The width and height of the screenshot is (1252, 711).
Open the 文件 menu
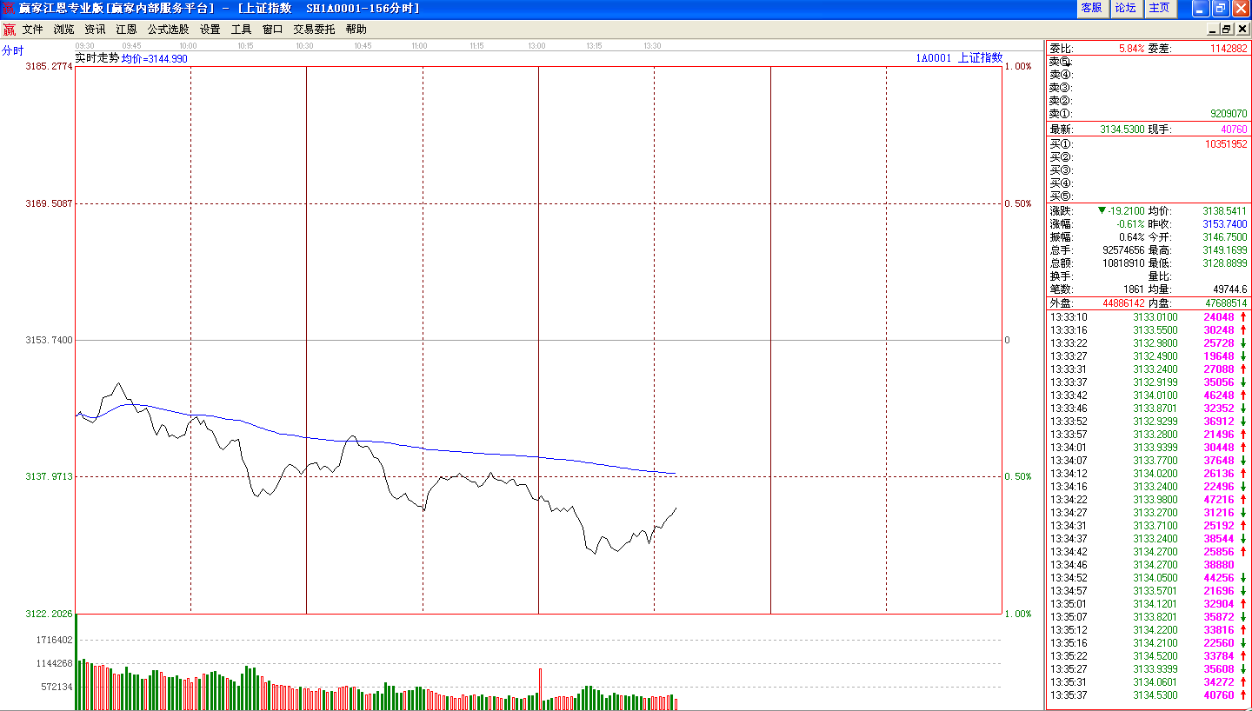tap(32, 30)
